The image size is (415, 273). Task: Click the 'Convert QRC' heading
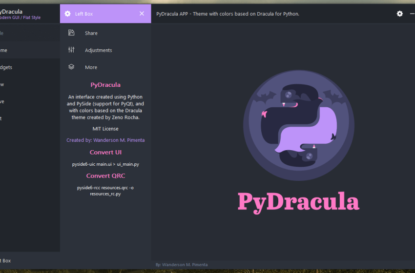(x=105, y=176)
